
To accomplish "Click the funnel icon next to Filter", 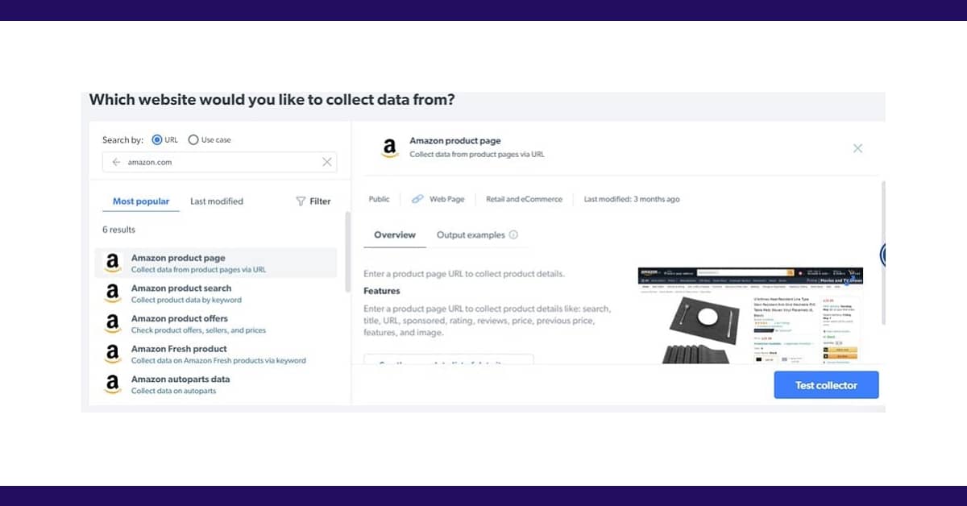I will pyautogui.click(x=301, y=201).
